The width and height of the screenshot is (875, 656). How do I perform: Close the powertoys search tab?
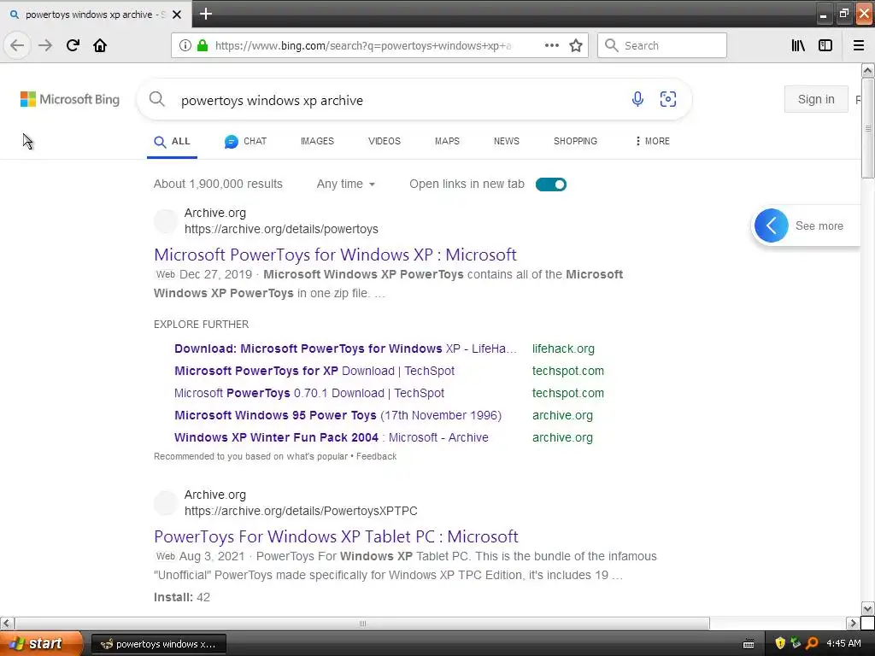point(177,15)
